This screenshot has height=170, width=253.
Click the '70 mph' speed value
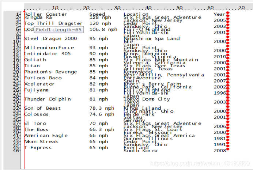[x=99, y=124]
